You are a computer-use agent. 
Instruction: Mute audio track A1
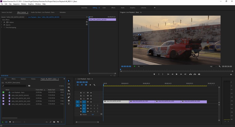point(91,105)
